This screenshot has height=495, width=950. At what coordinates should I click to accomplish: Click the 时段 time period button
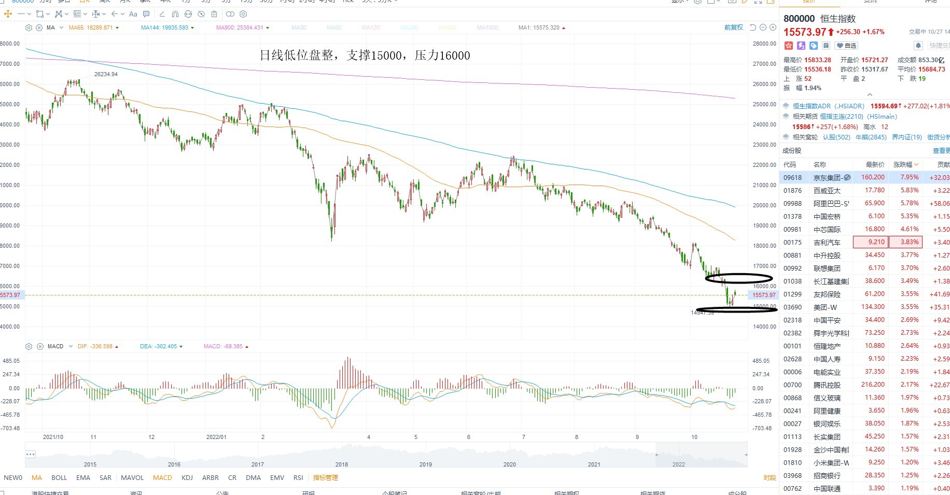click(770, 477)
